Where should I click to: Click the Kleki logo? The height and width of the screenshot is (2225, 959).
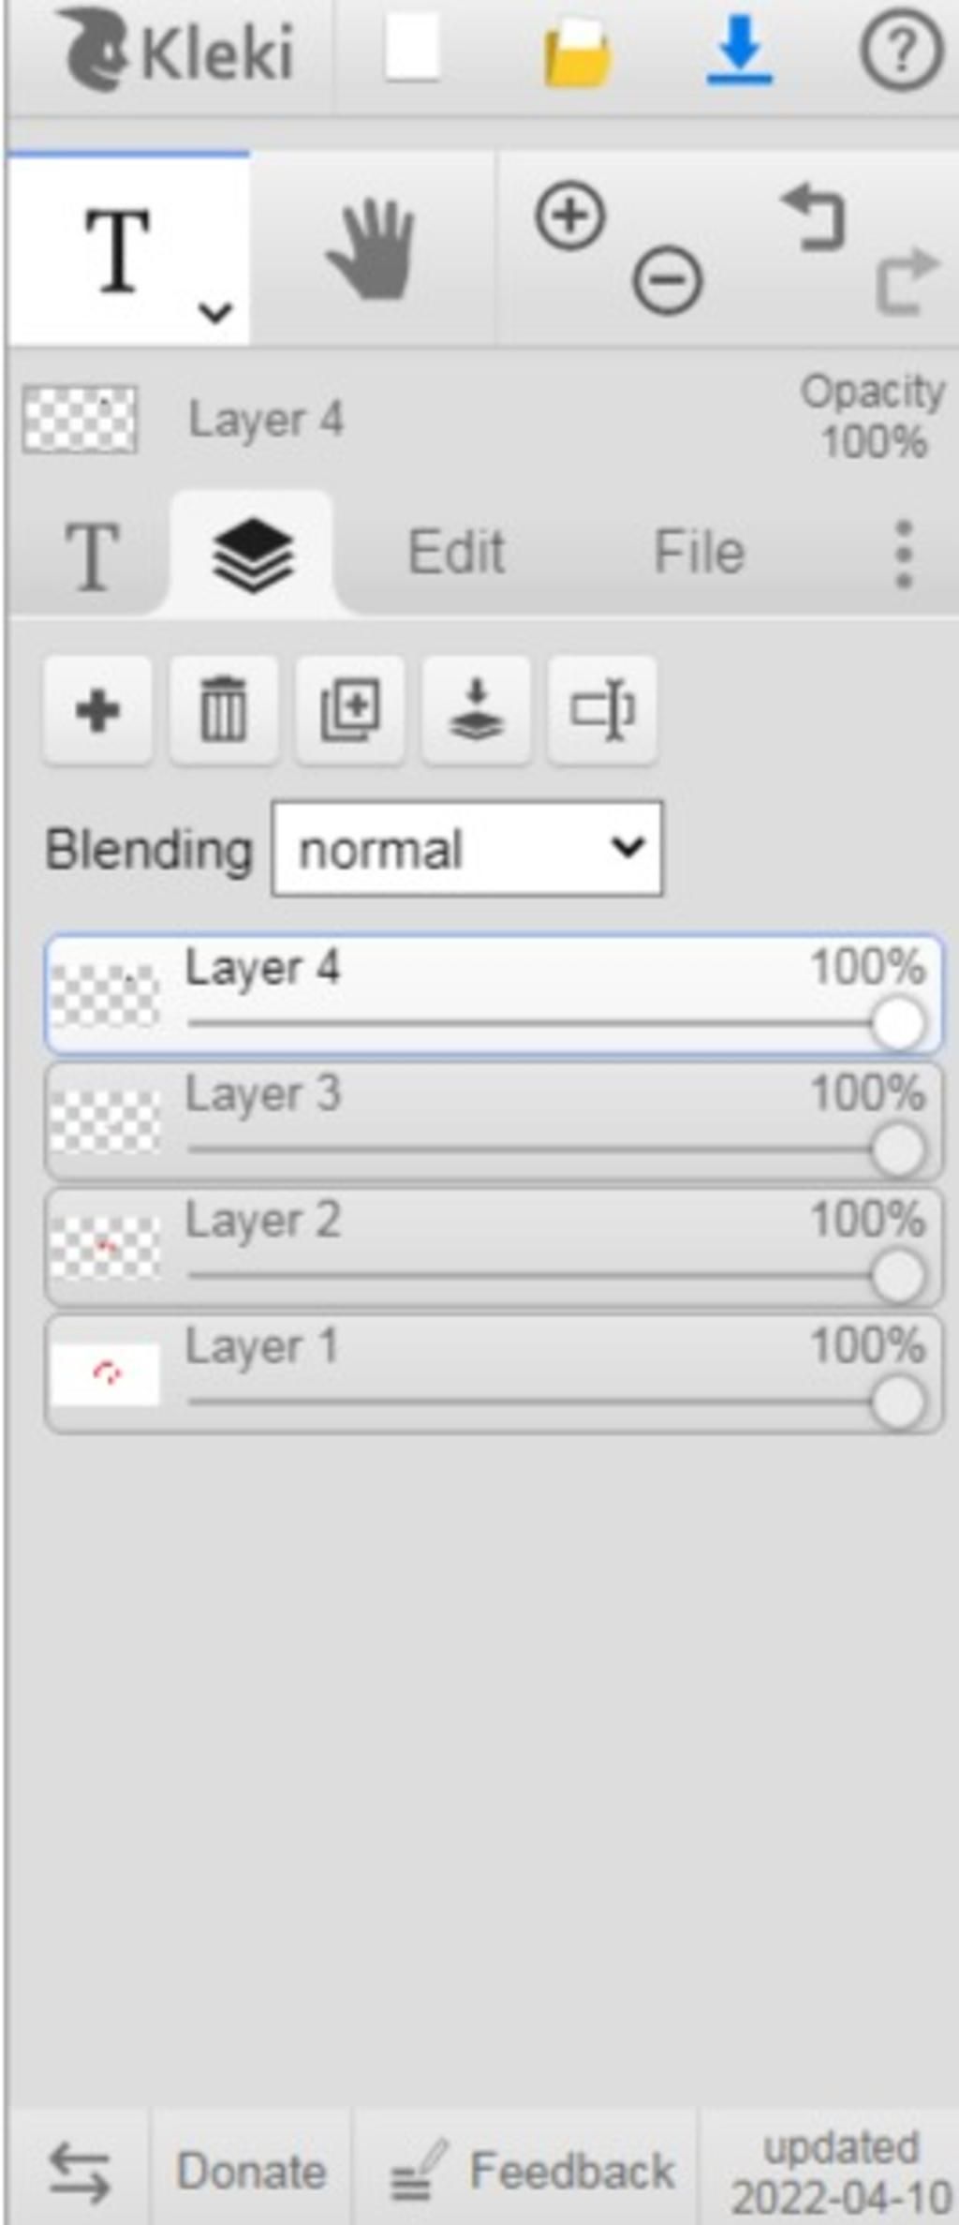coord(178,52)
